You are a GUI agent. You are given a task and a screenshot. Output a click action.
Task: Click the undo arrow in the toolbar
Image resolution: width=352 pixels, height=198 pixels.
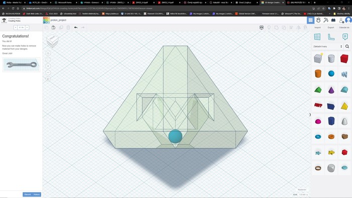[x=76, y=27]
